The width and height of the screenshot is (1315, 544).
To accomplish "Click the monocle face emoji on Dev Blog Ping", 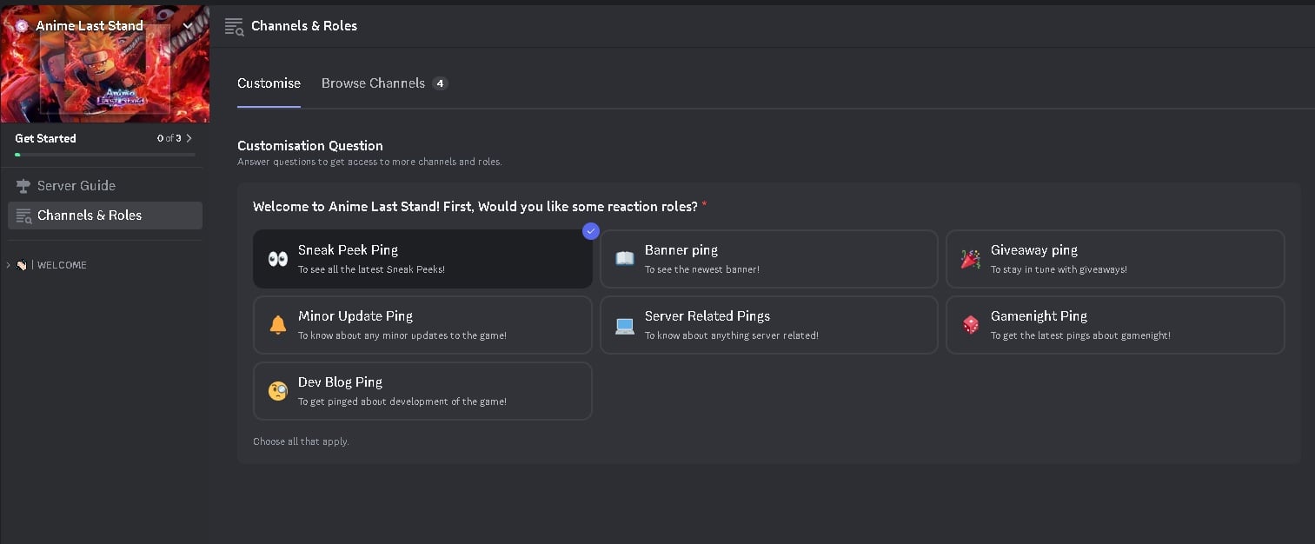I will click(278, 391).
